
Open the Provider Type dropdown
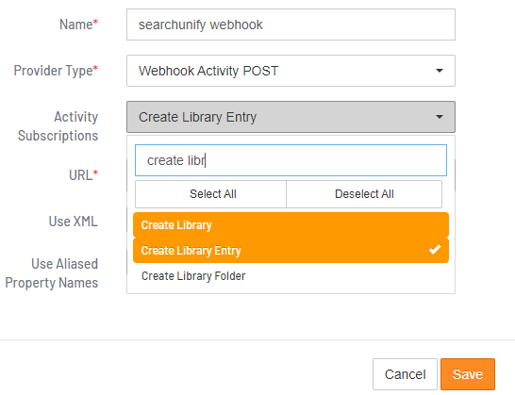click(291, 71)
